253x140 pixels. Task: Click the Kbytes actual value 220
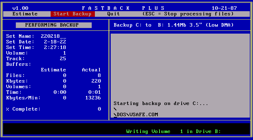(x=96, y=81)
